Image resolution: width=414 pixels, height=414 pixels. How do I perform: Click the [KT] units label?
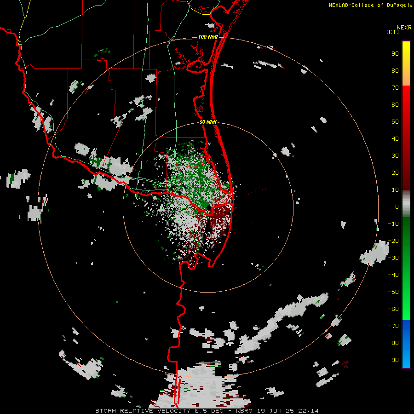tap(393, 32)
